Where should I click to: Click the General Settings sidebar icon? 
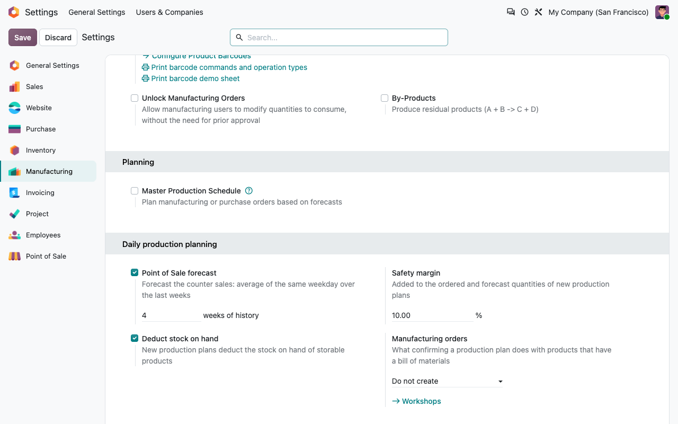coord(14,66)
